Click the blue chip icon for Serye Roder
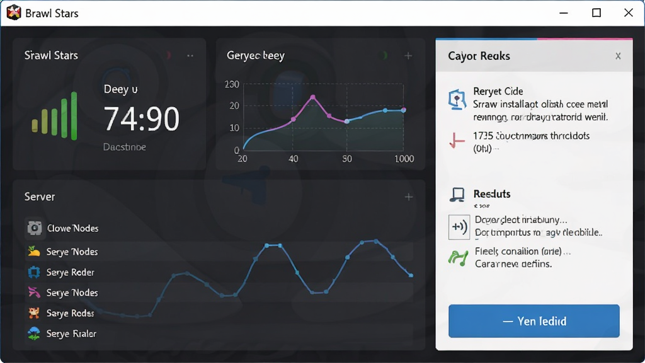This screenshot has height=363, width=645. pyautogui.click(x=34, y=272)
